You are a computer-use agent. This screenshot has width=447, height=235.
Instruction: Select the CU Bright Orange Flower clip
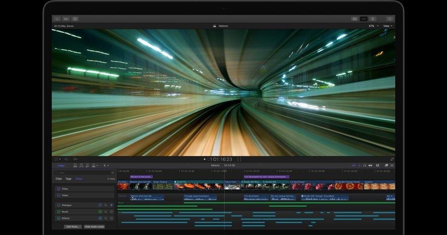click(x=349, y=185)
